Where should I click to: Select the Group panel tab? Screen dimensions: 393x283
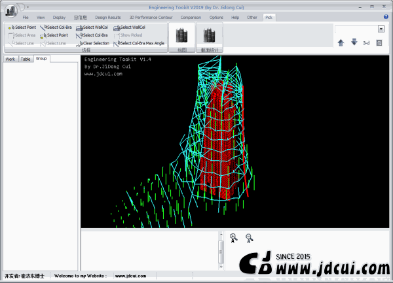point(41,59)
